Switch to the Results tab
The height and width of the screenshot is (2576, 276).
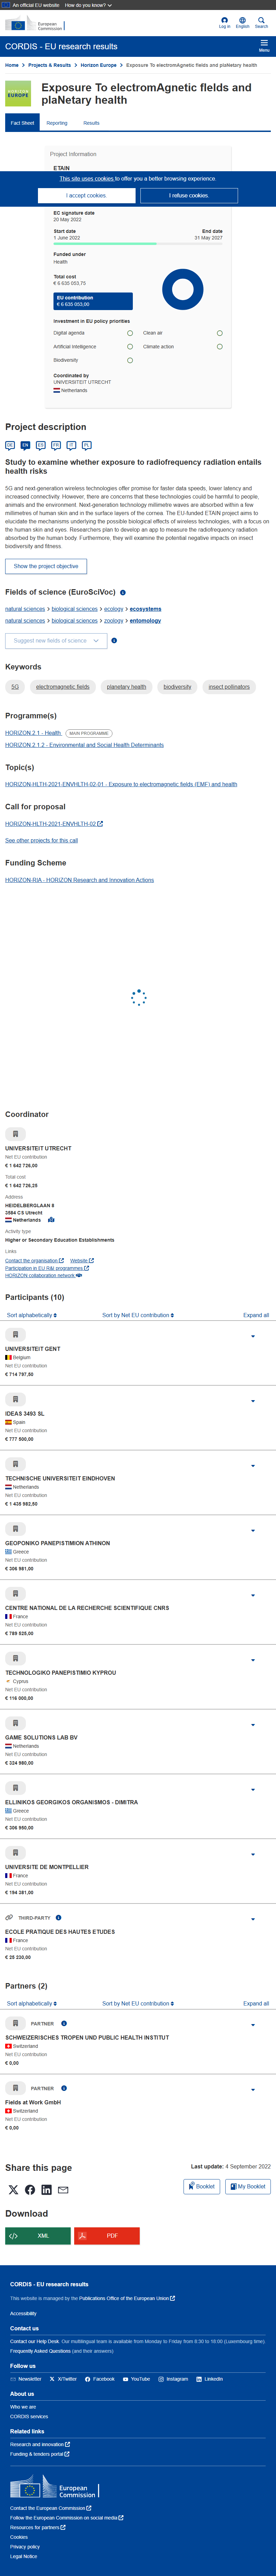91,123
